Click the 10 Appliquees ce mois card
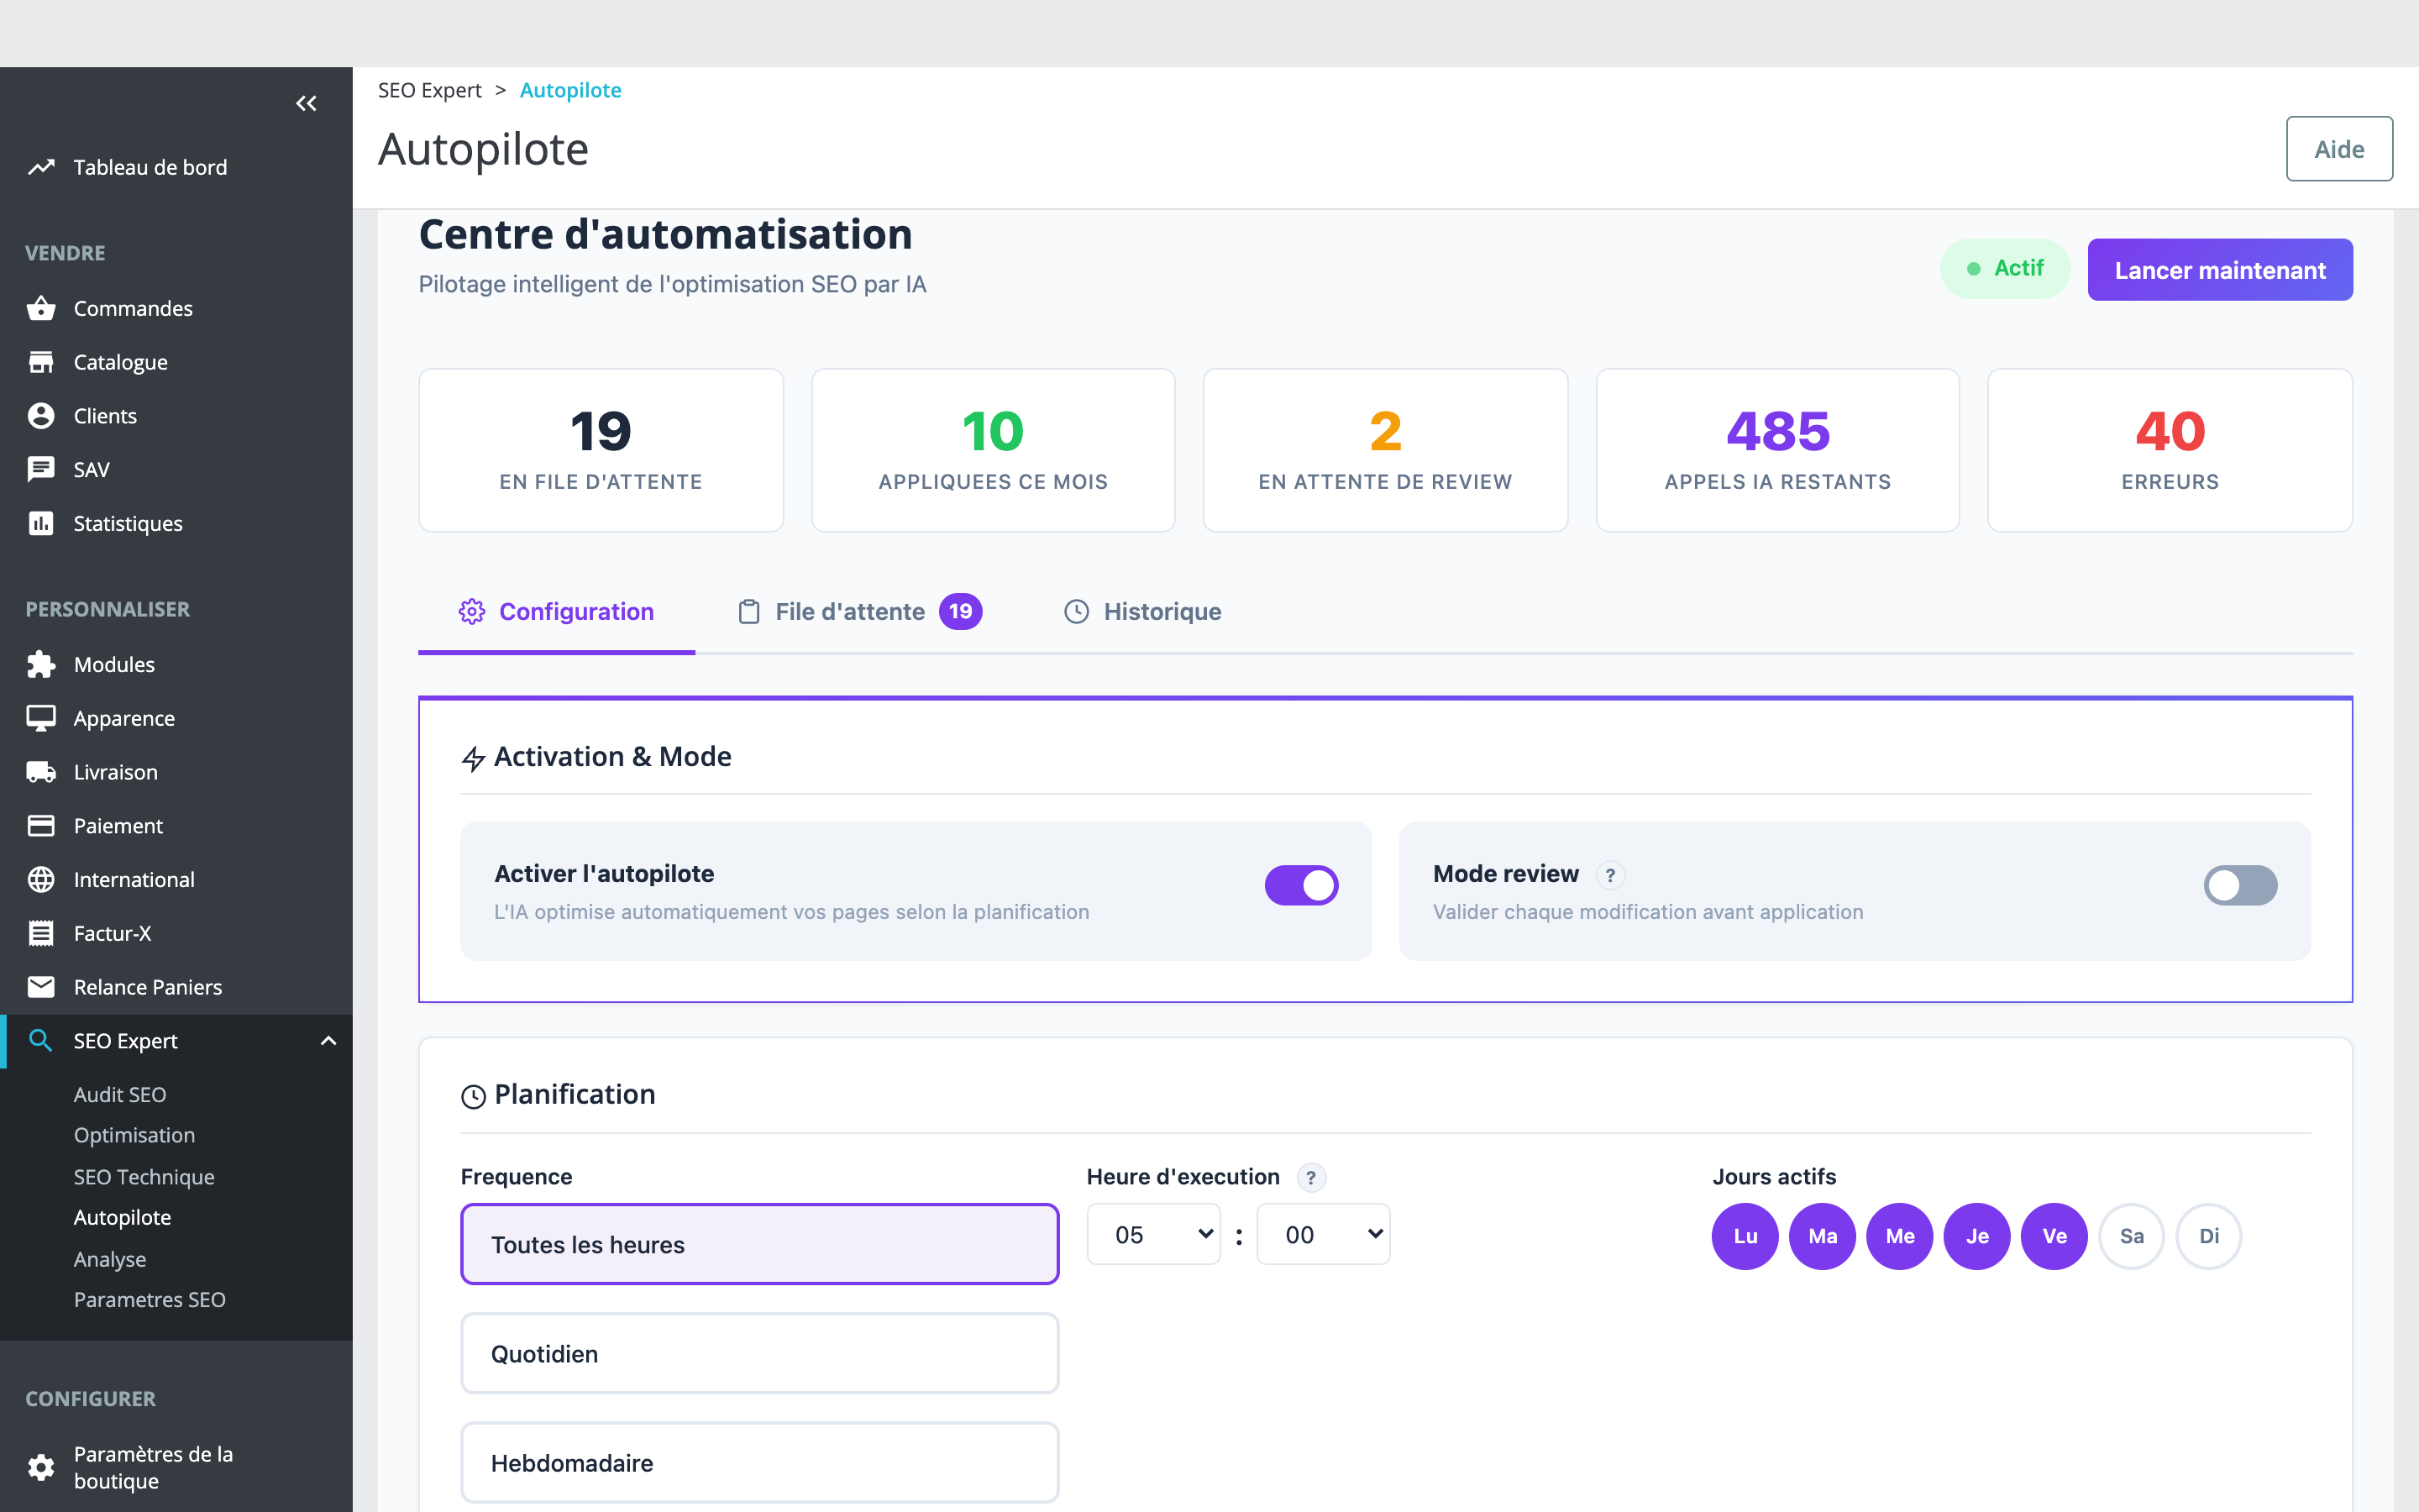 pyautogui.click(x=993, y=450)
